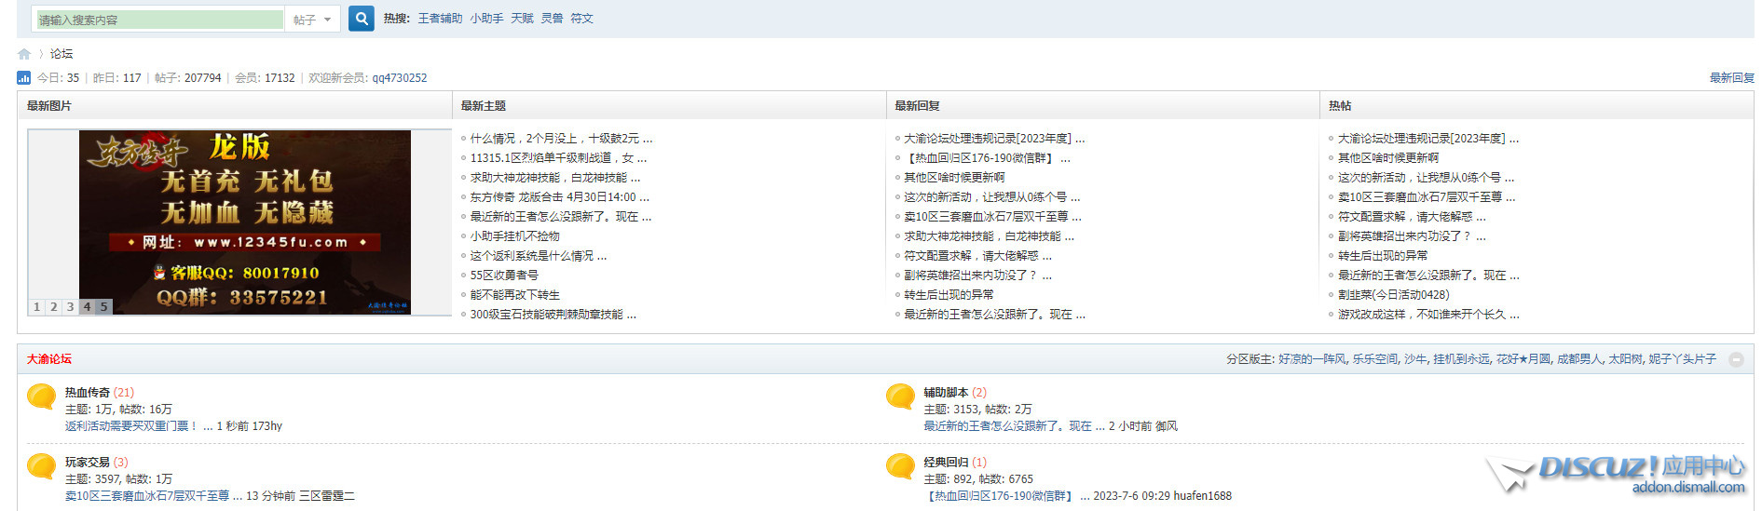Open thread 小助手挂机不捡物
This screenshot has width=1762, height=511.
(x=514, y=236)
